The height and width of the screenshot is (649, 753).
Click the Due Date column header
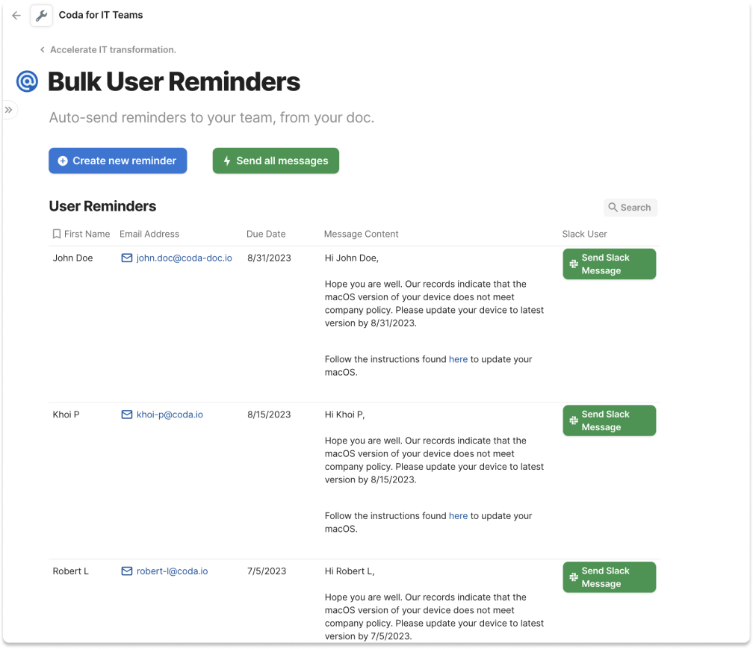(266, 234)
